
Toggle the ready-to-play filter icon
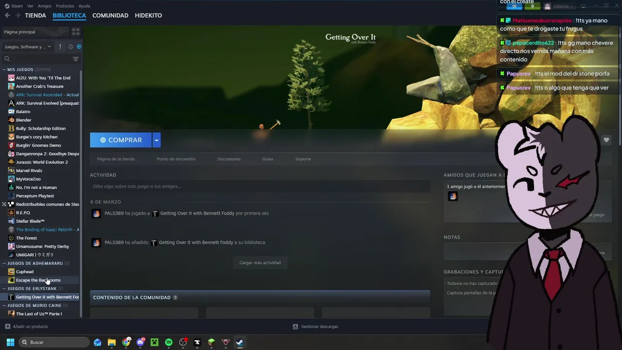click(x=79, y=47)
